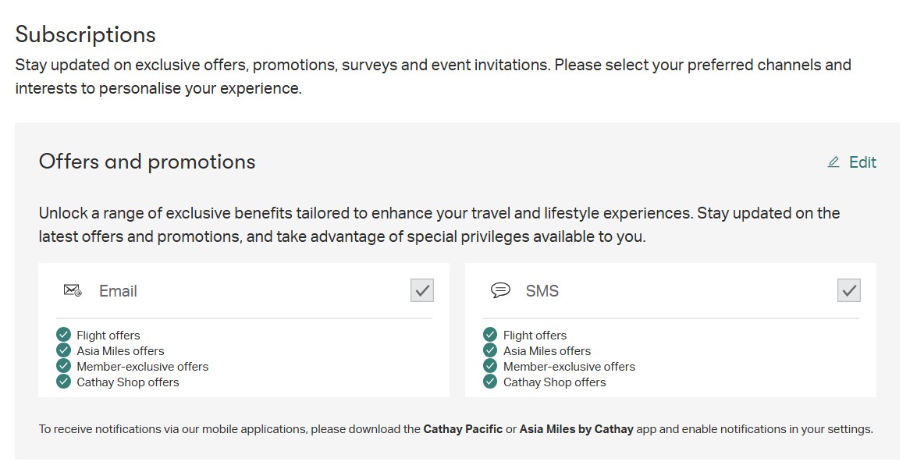Click the Email channel label
The width and height of the screenshot is (917, 476).
118,291
